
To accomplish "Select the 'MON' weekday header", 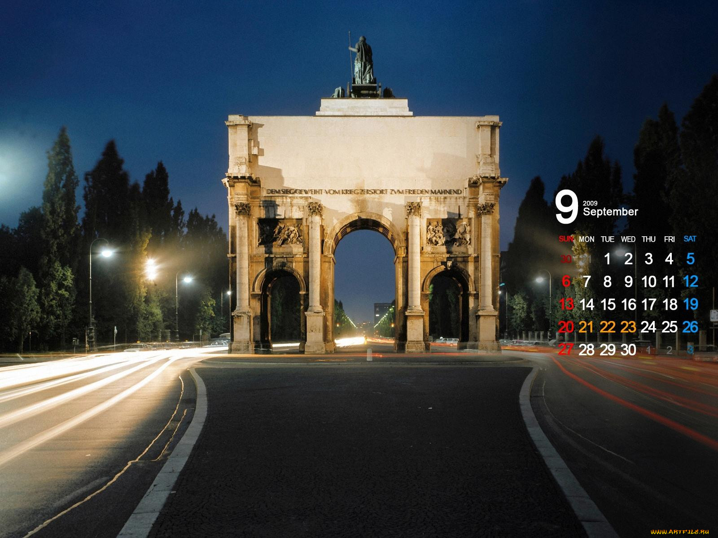I will point(587,239).
